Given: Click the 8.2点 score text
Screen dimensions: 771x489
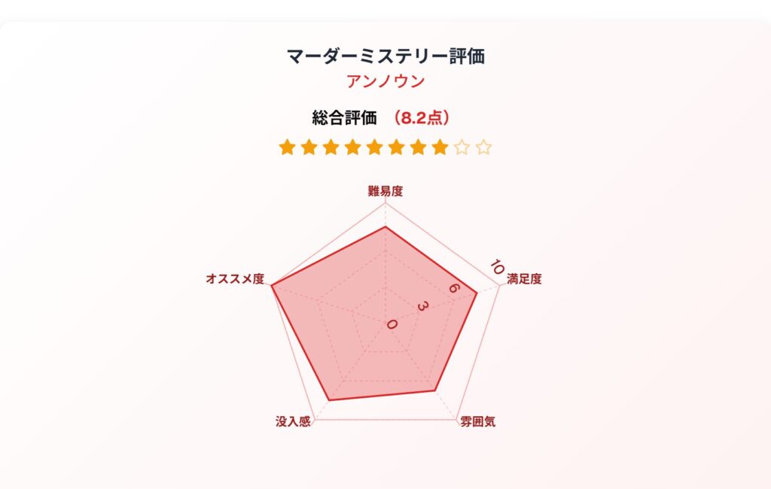Looking at the screenshot, I should 422,118.
